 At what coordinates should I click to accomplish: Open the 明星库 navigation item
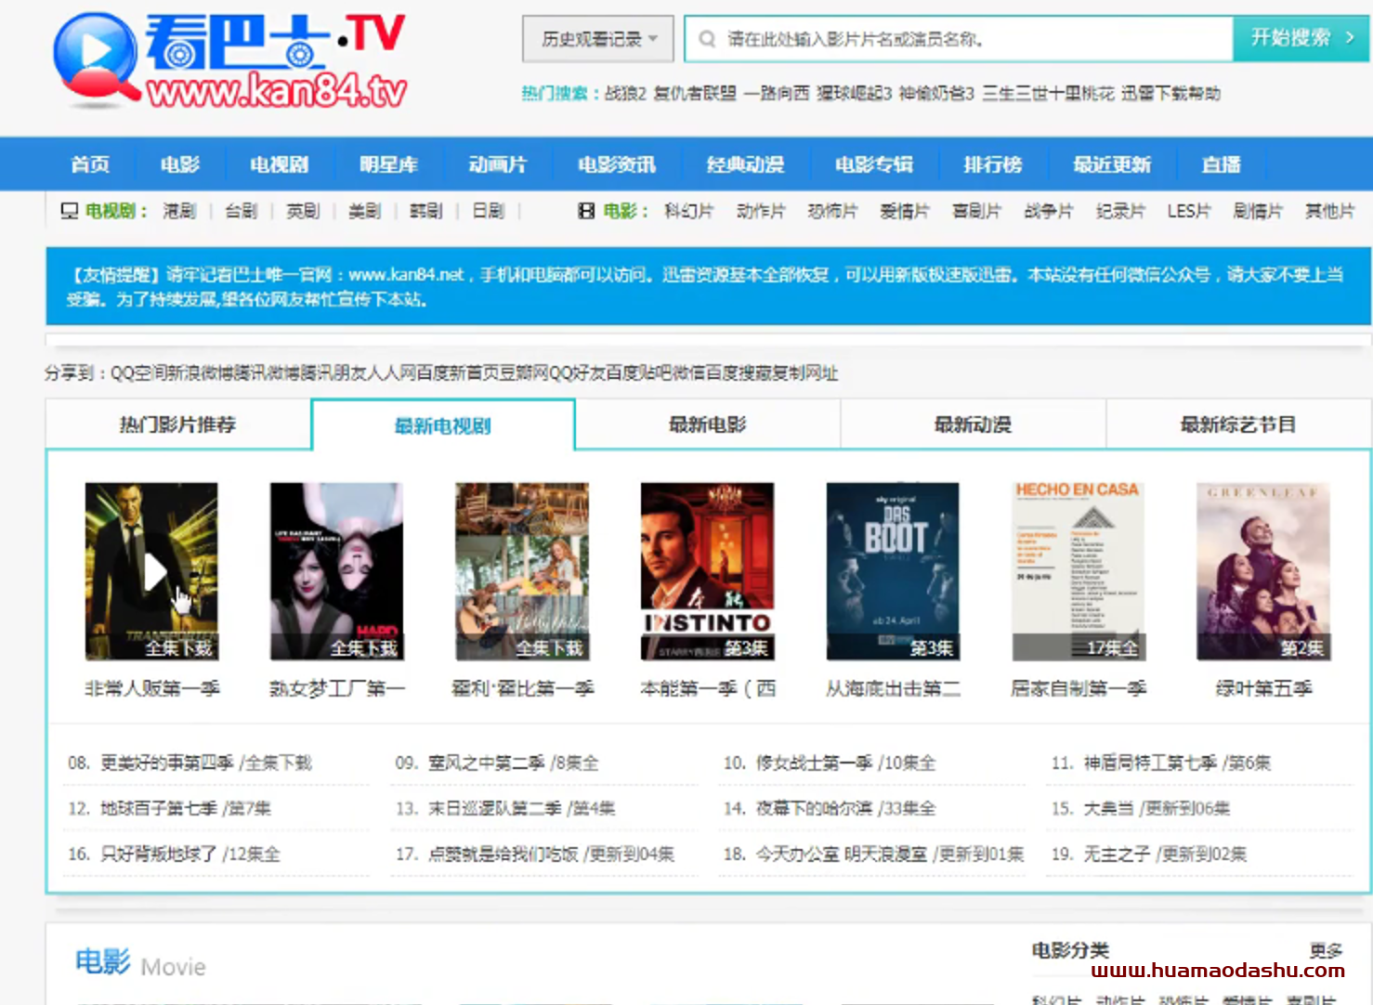(388, 164)
